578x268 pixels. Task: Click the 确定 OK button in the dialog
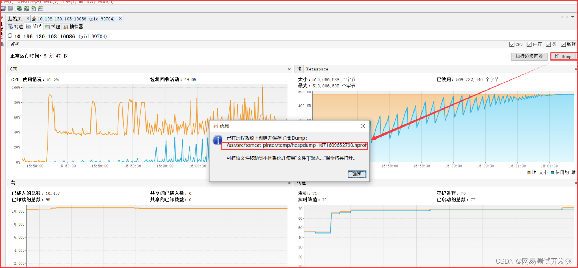(357, 174)
